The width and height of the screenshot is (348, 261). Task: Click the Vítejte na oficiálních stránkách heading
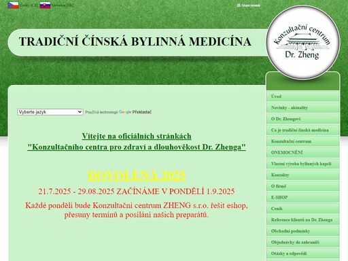pos(137,136)
